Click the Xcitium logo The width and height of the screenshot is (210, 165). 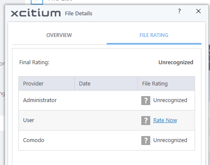pyautogui.click(x=36, y=13)
